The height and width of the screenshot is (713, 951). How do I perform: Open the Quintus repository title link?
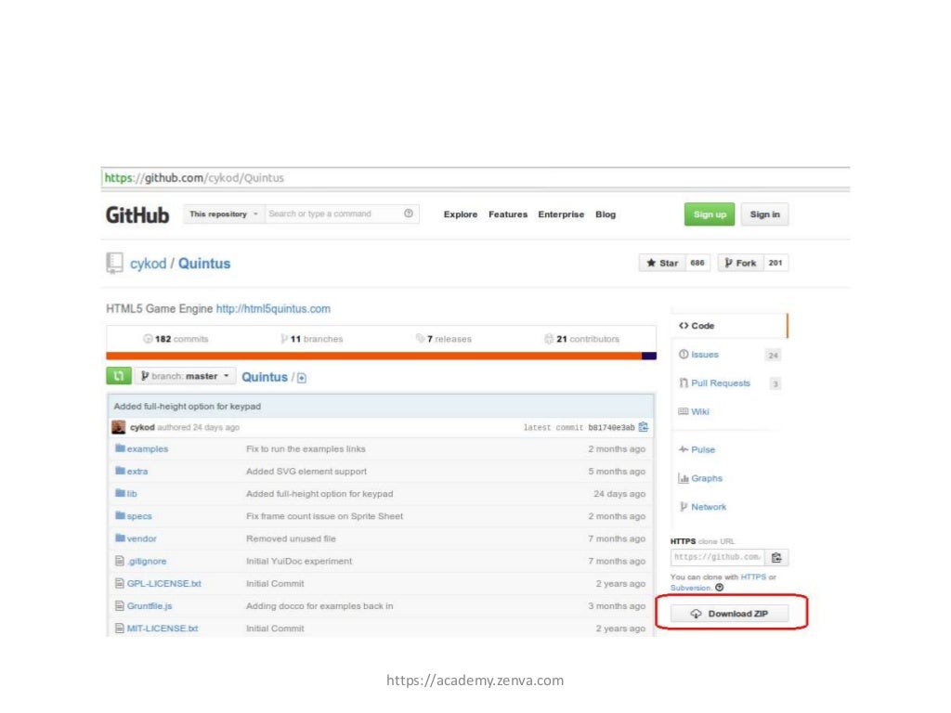(204, 264)
